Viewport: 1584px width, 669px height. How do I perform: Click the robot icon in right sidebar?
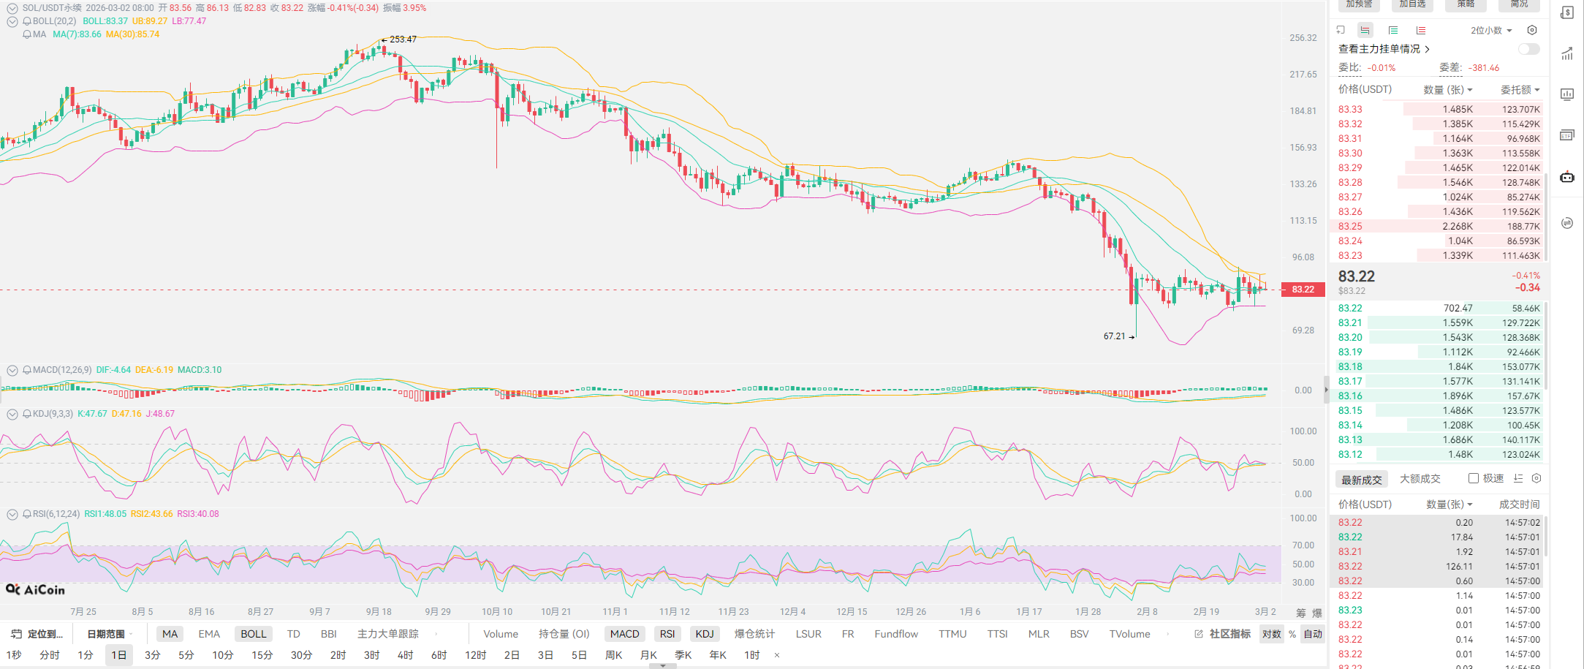tap(1567, 177)
